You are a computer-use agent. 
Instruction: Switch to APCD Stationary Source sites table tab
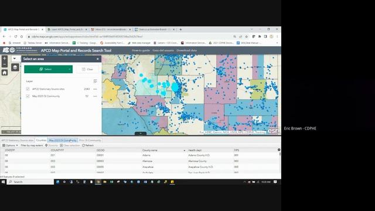(18, 140)
